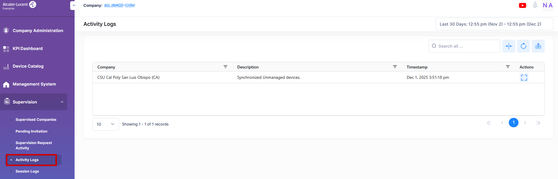The image size is (558, 179).
Task: Open the KPI Dashboard
Action: [28, 48]
